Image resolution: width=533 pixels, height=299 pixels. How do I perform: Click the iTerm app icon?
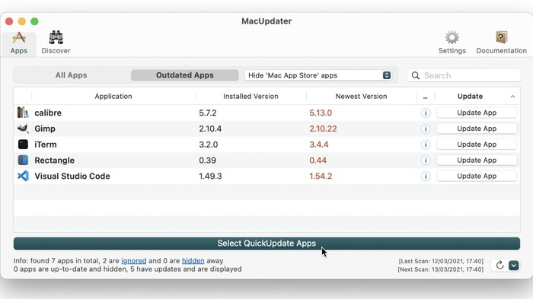(x=23, y=145)
